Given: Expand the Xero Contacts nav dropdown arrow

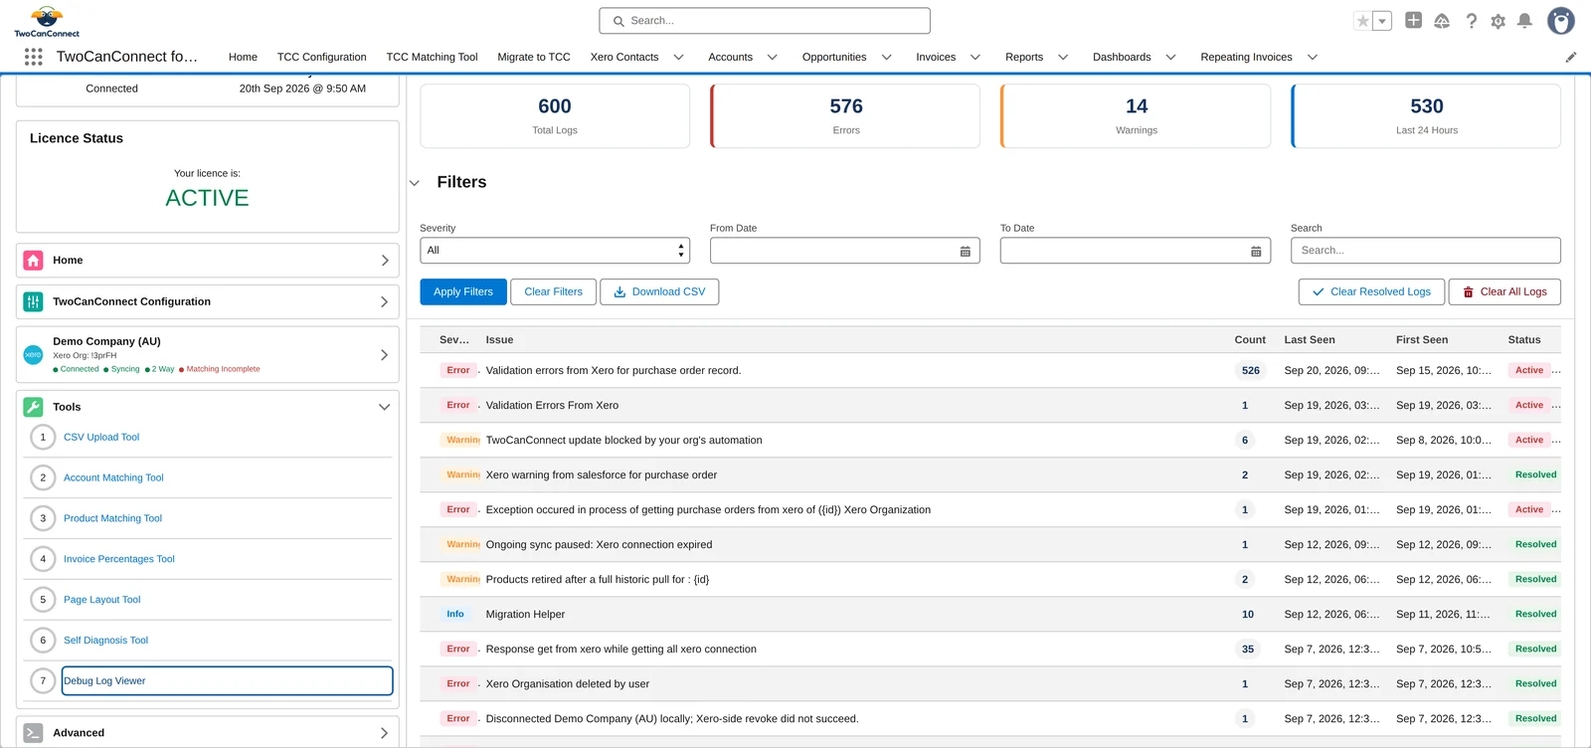Looking at the screenshot, I should coord(678,58).
